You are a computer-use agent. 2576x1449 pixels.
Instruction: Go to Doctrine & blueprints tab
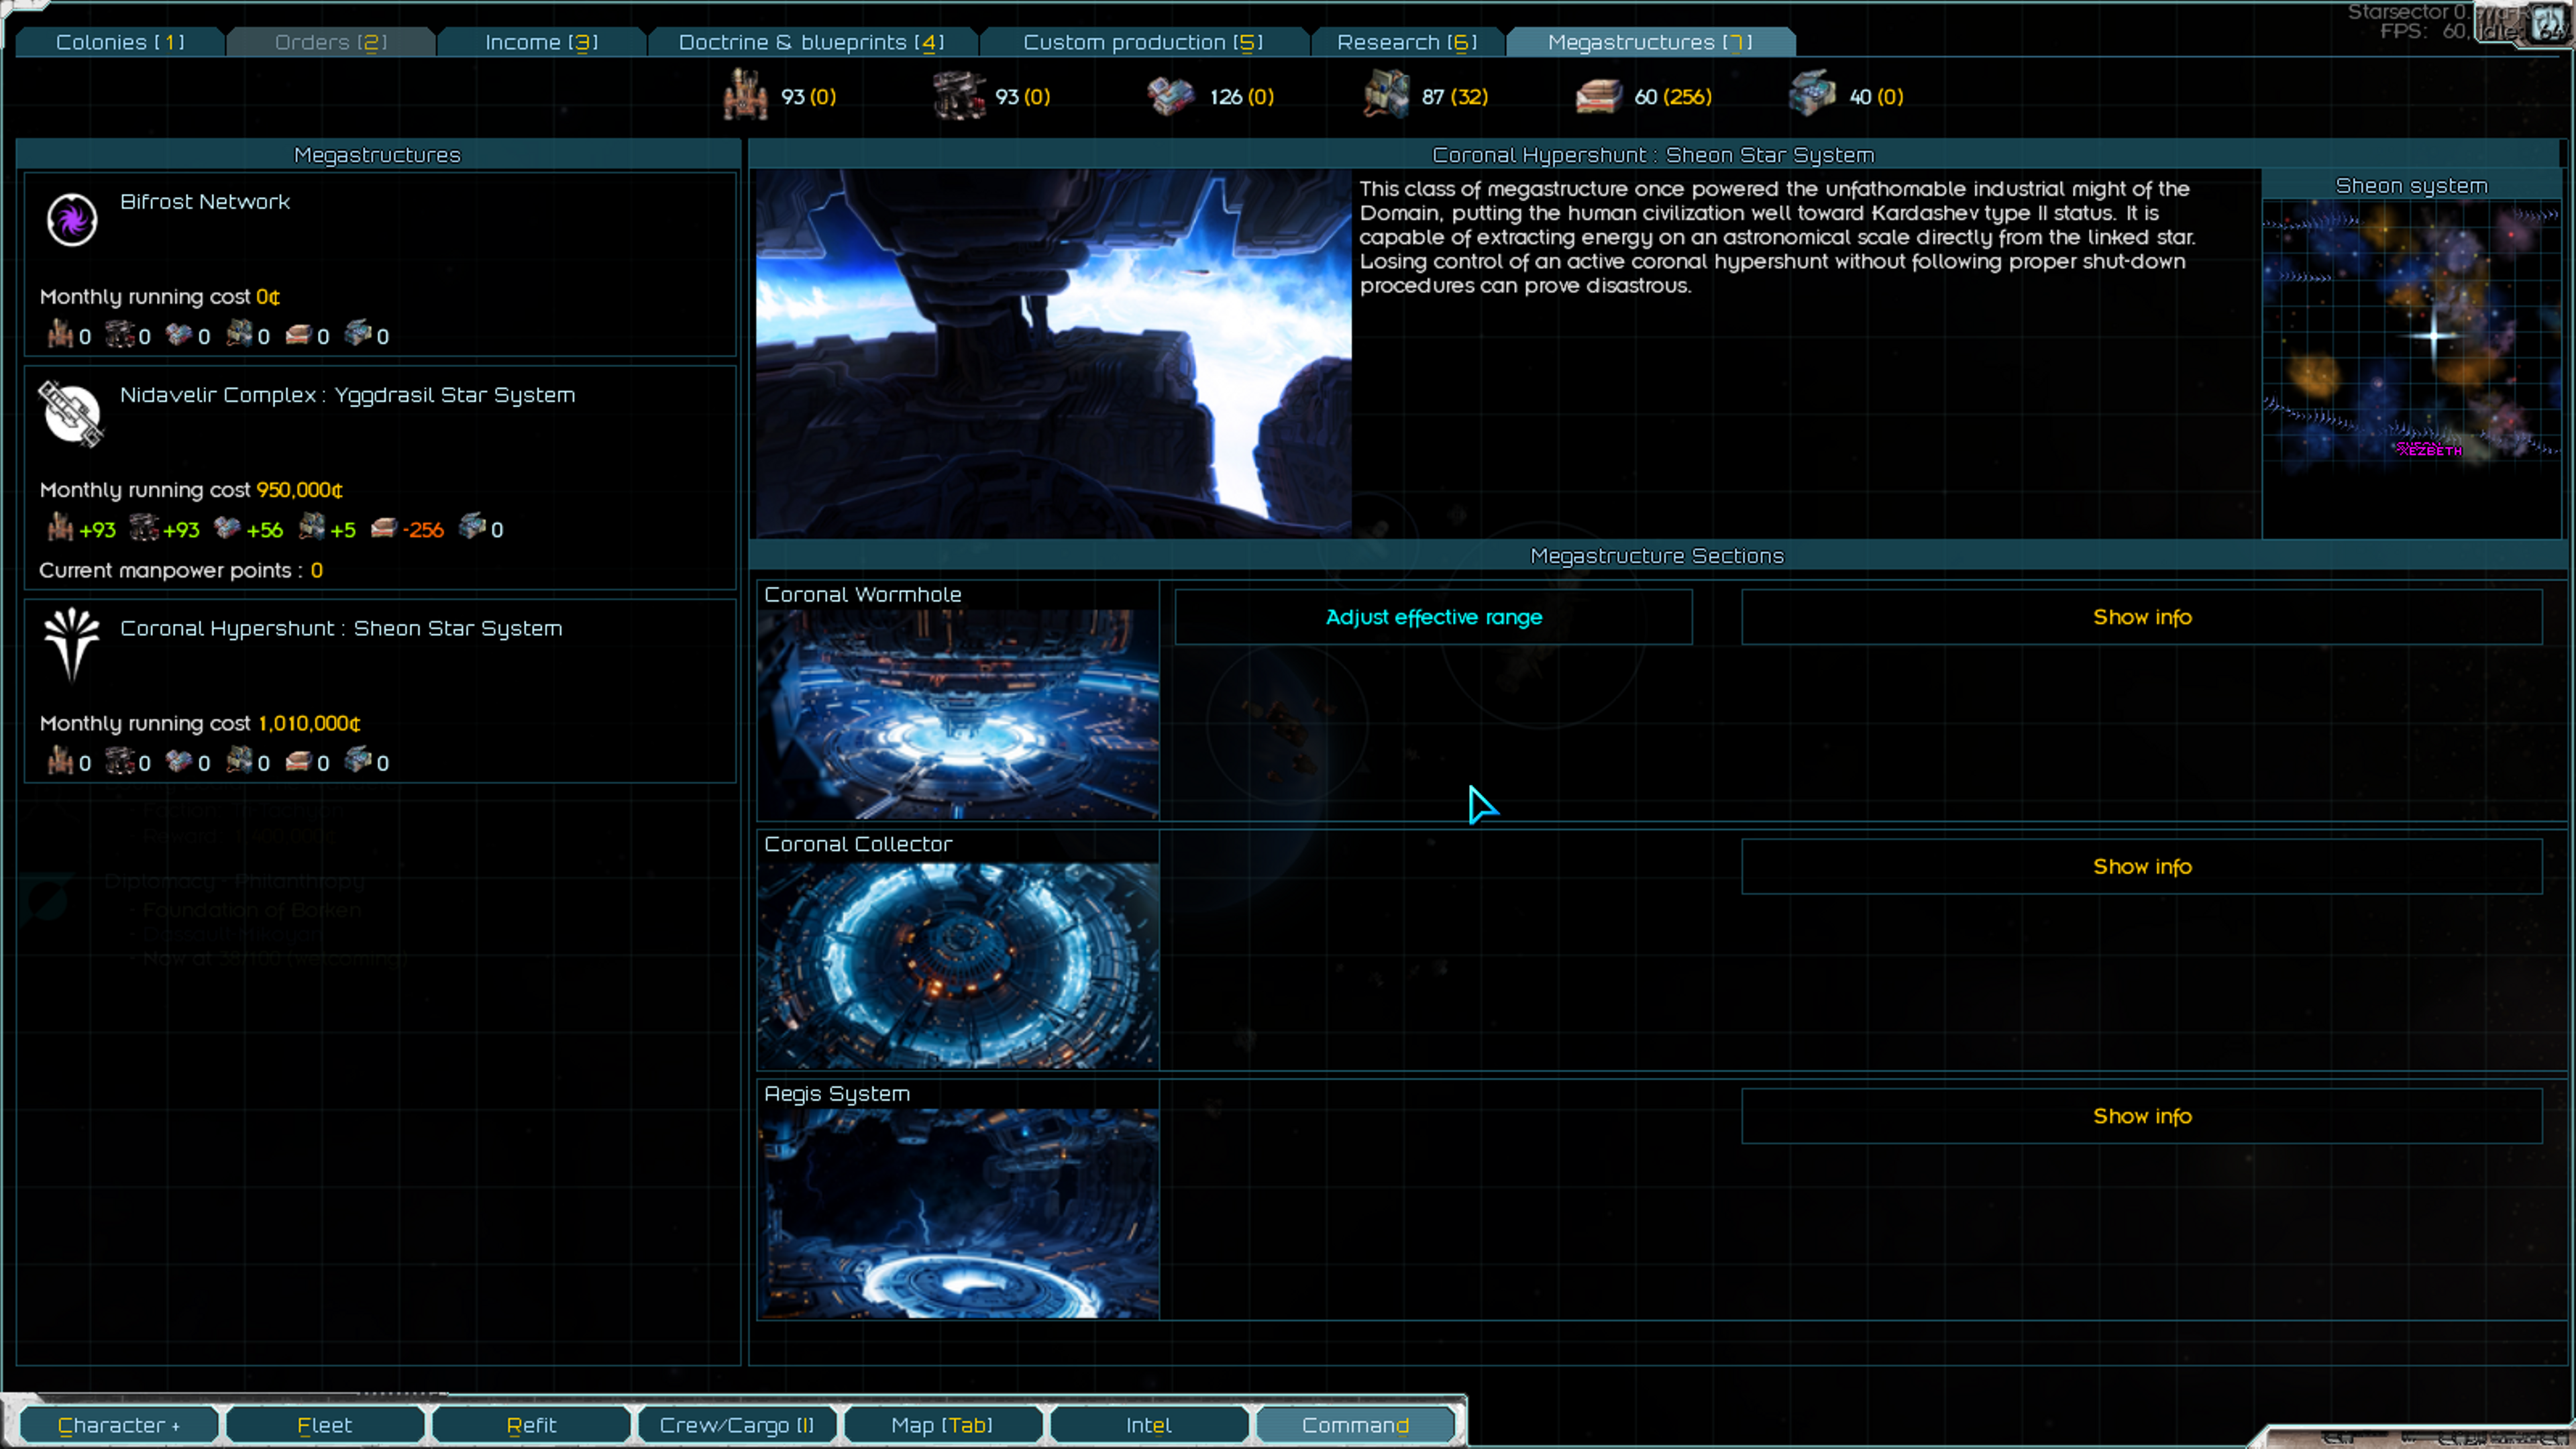point(811,42)
